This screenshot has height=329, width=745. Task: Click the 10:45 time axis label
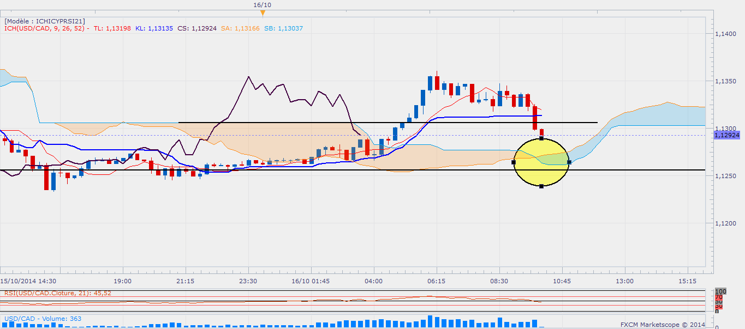click(562, 281)
